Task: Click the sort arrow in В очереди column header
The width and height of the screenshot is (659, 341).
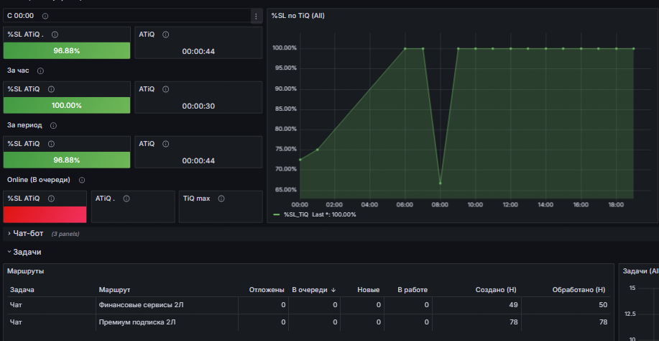Action: [333, 290]
